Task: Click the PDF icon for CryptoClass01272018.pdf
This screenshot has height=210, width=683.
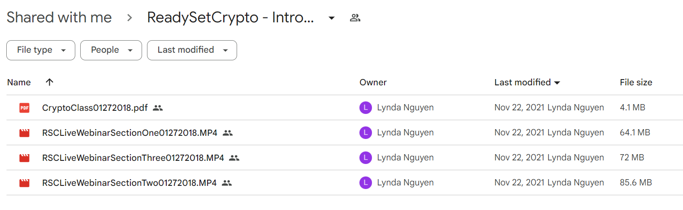Action: click(x=24, y=108)
